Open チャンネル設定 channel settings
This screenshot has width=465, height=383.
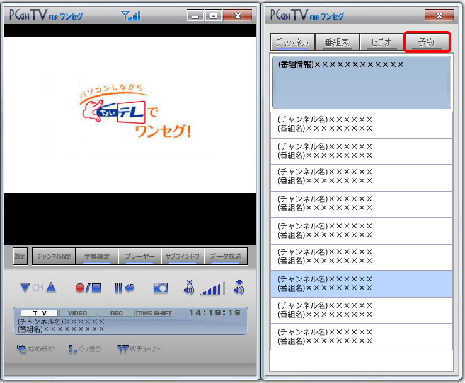click(54, 256)
